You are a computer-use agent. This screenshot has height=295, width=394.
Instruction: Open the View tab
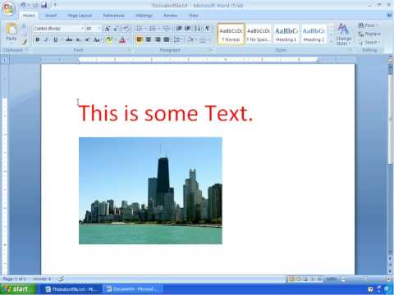tap(193, 16)
